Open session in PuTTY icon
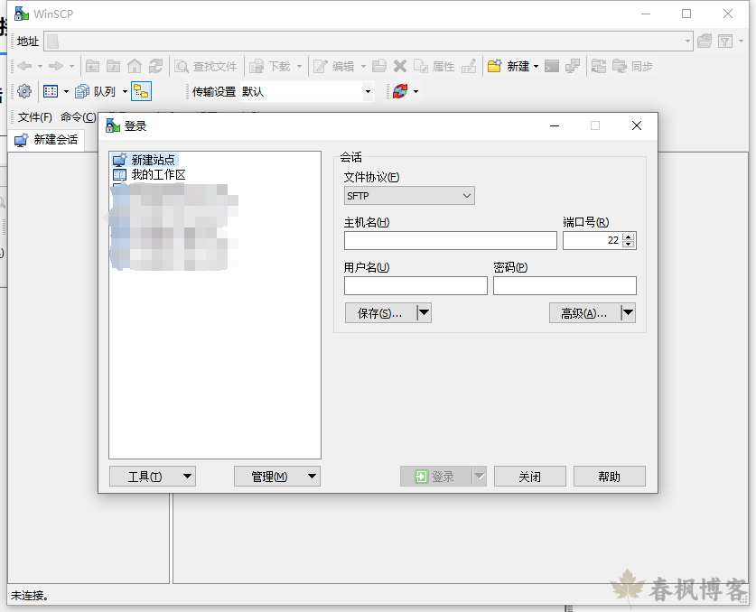756x612 pixels. coord(573,66)
